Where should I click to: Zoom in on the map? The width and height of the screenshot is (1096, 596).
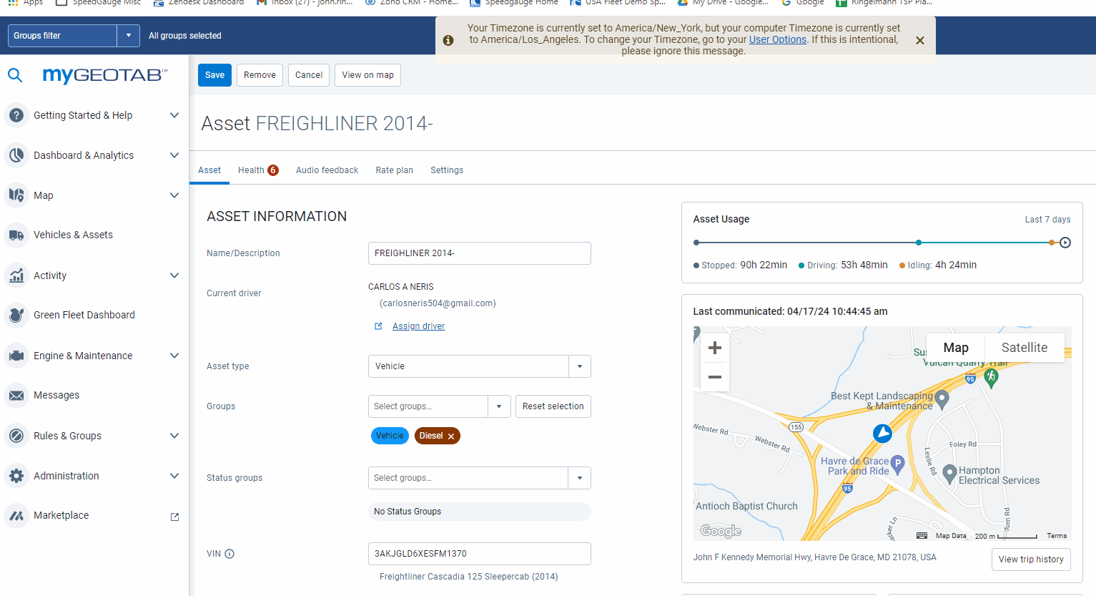pyautogui.click(x=714, y=348)
